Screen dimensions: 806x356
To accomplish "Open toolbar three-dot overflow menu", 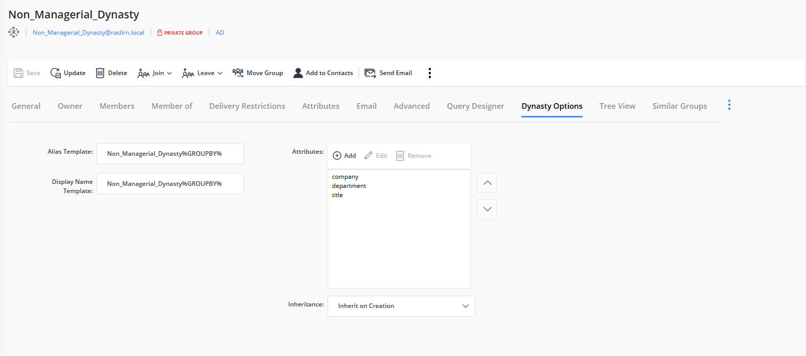I will (x=430, y=73).
